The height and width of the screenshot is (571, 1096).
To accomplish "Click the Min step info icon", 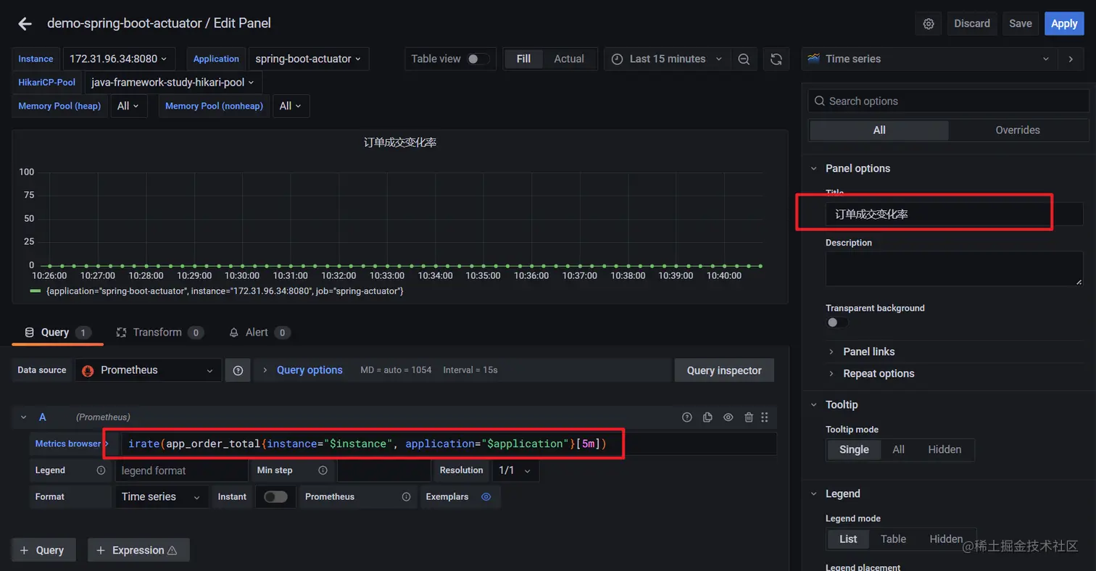I will [324, 470].
